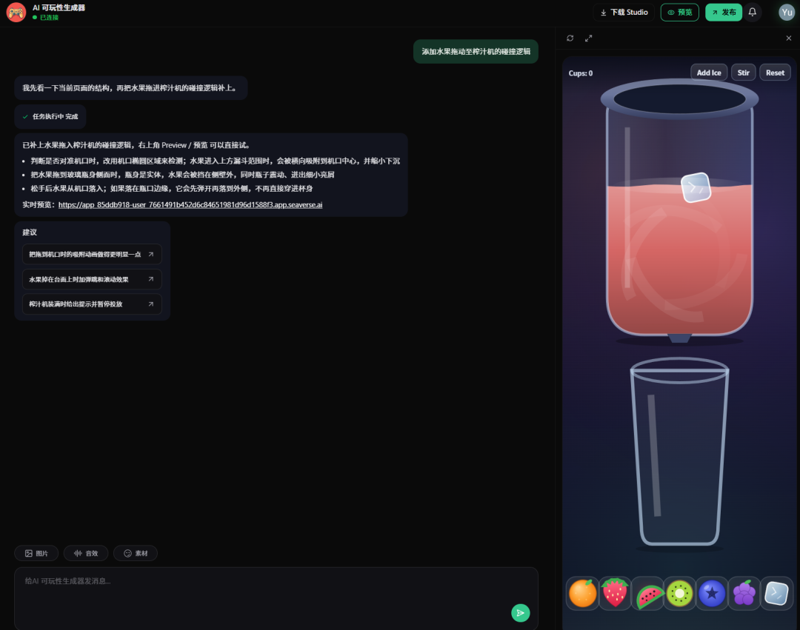Image resolution: width=800 pixels, height=630 pixels.
Task: Open the notifications bell
Action: click(x=752, y=13)
